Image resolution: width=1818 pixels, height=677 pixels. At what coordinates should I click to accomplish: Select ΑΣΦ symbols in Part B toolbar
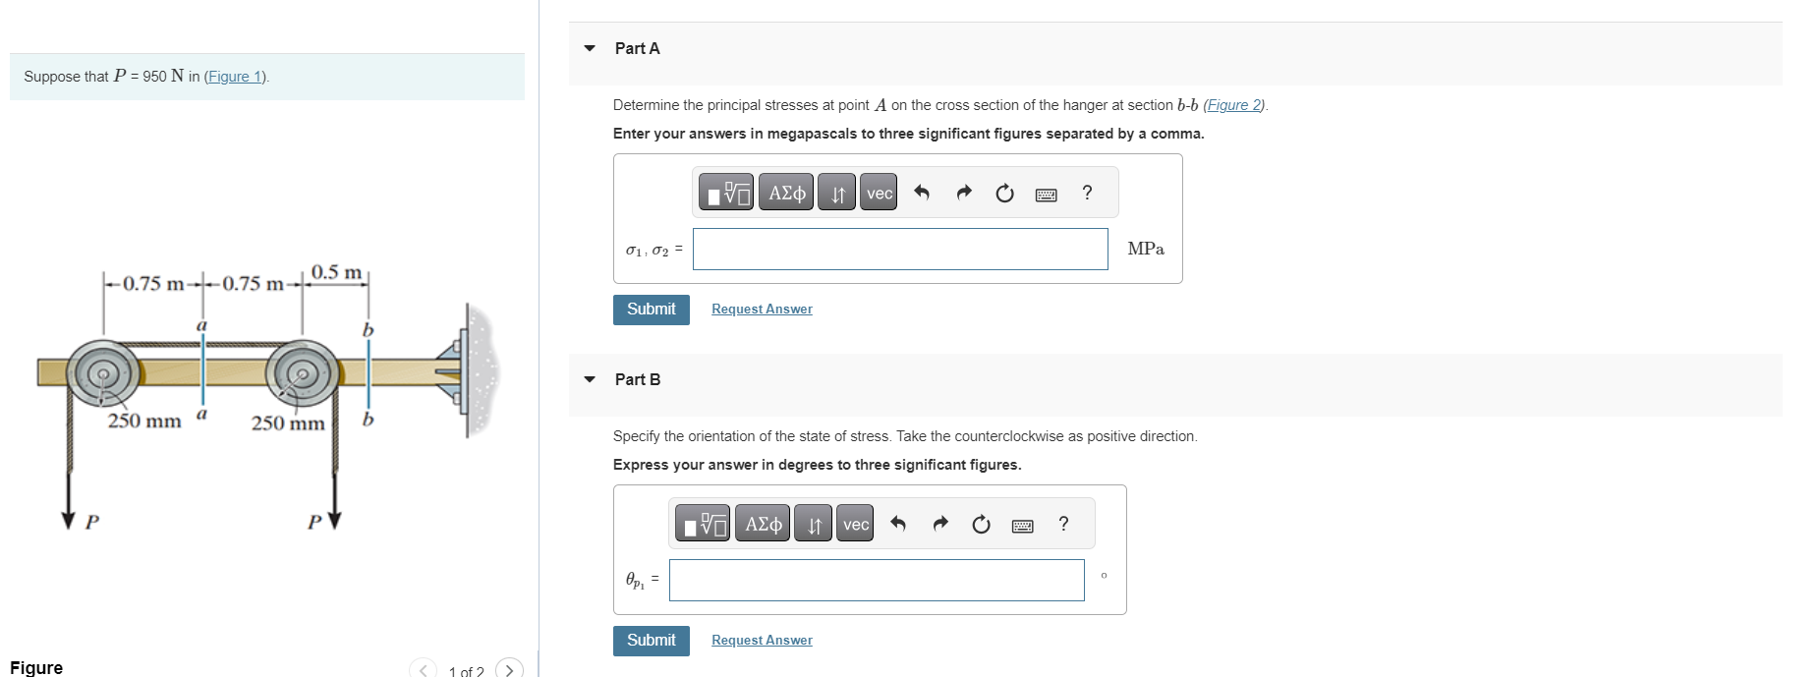(x=762, y=524)
